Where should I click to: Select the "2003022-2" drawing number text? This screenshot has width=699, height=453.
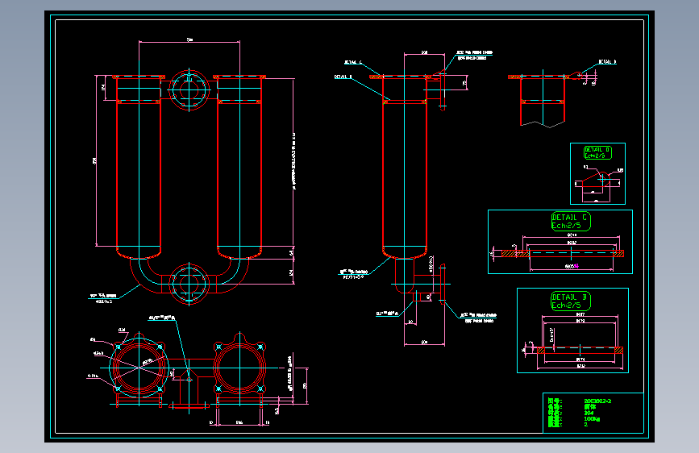[x=597, y=401]
